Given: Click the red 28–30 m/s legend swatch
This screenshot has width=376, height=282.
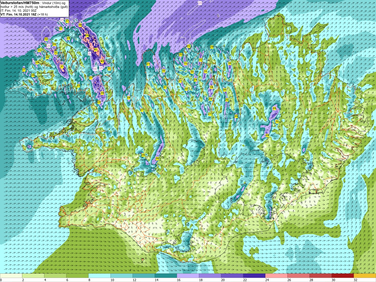Looking at the screenshot, I should pos(321,276).
